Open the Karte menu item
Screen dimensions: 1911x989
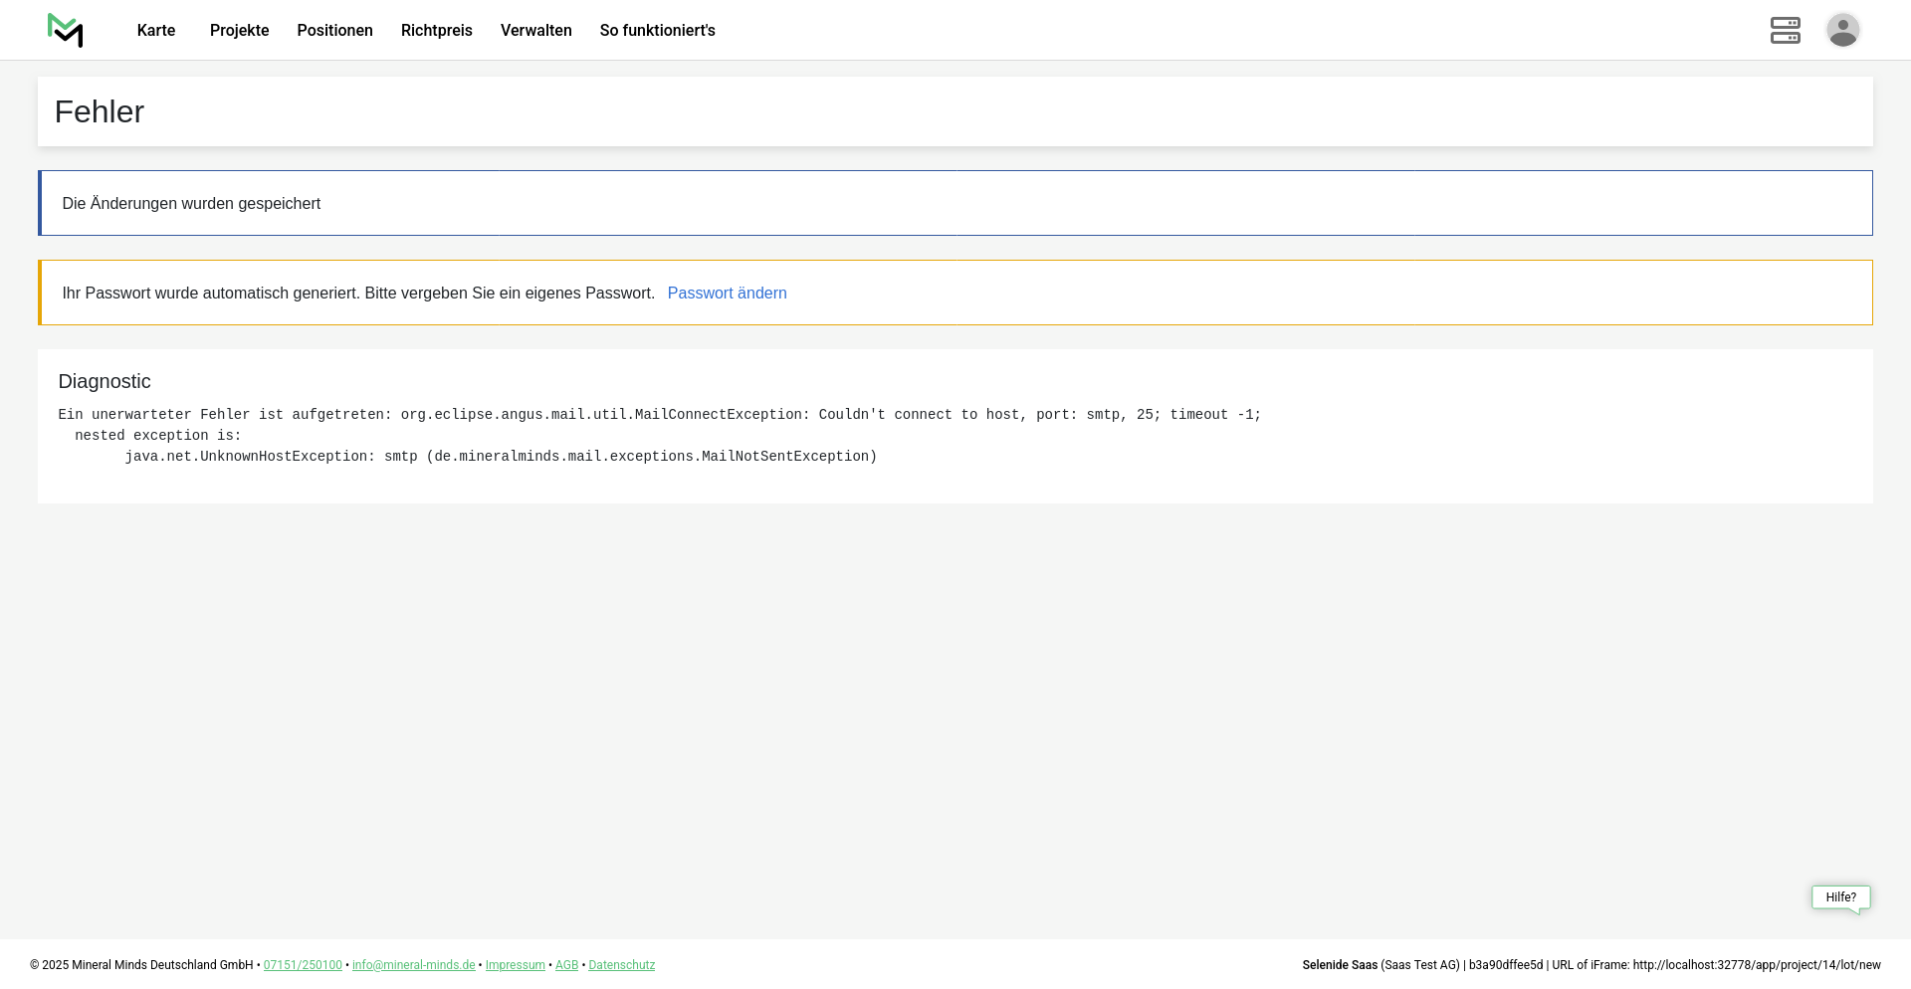[156, 31]
